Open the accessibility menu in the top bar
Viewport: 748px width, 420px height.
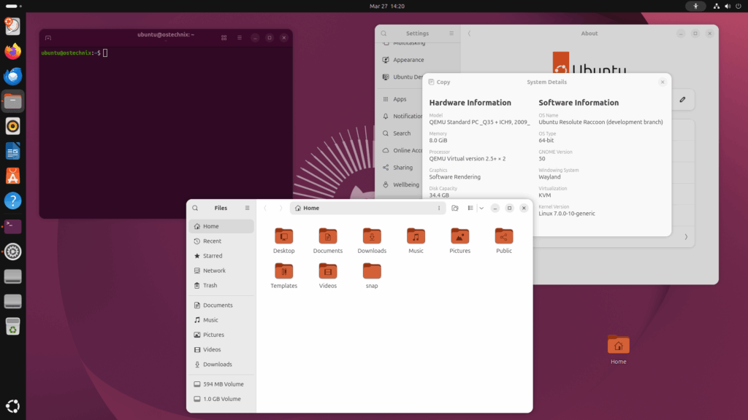click(x=695, y=6)
